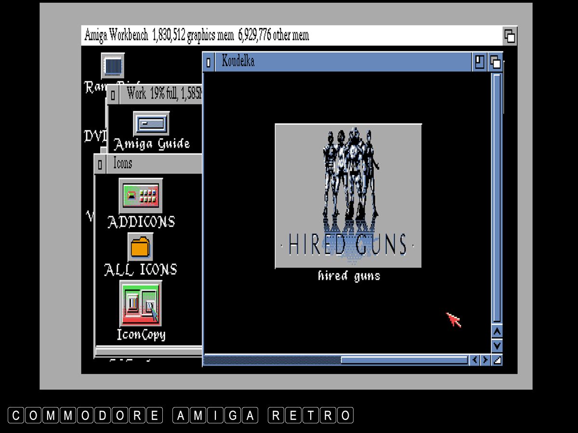Click the Koudelka vertical scrollbar
578x433 pixels.
[x=497, y=197]
